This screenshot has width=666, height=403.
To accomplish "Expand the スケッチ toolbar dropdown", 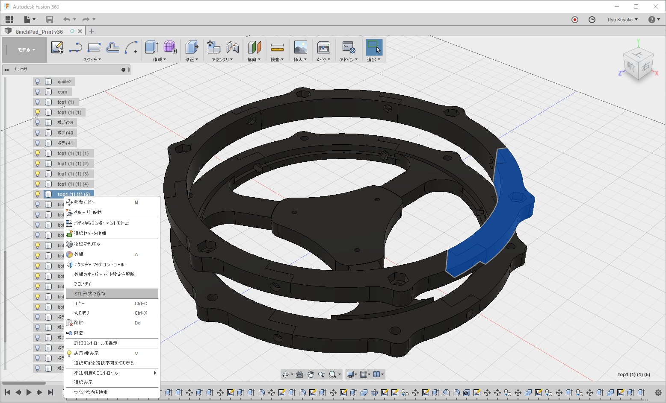I will [92, 60].
